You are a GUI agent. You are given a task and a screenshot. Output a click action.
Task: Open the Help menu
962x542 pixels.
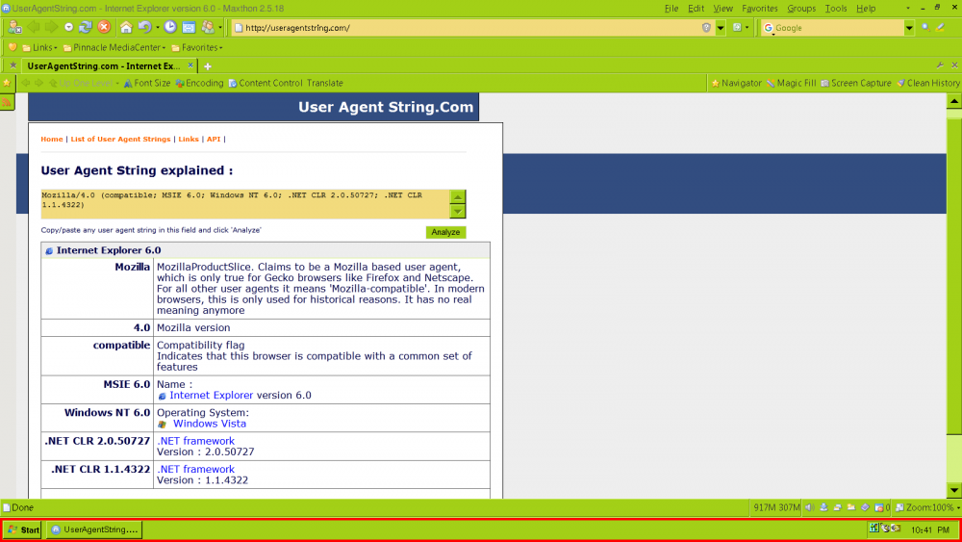pos(866,9)
